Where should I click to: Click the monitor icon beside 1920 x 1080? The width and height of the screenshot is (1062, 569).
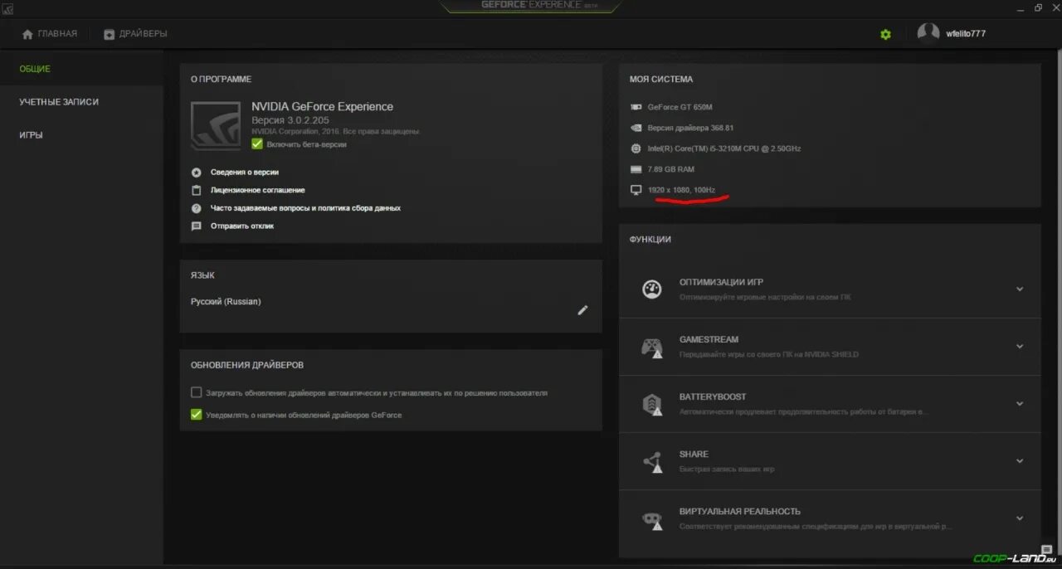click(636, 190)
